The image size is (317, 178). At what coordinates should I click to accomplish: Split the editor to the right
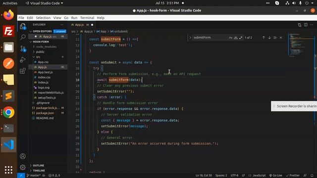click(306, 25)
